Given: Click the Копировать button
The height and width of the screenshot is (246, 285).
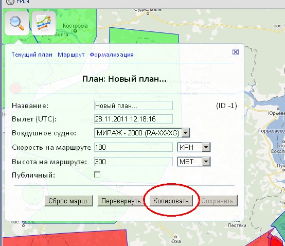Looking at the screenshot, I should click(171, 201).
